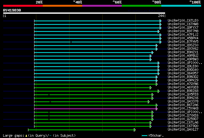Select the UniRef100_Q9LE80 label
Image resolution: width=204 pixels, height=138 pixels.
pyautogui.click(x=183, y=66)
